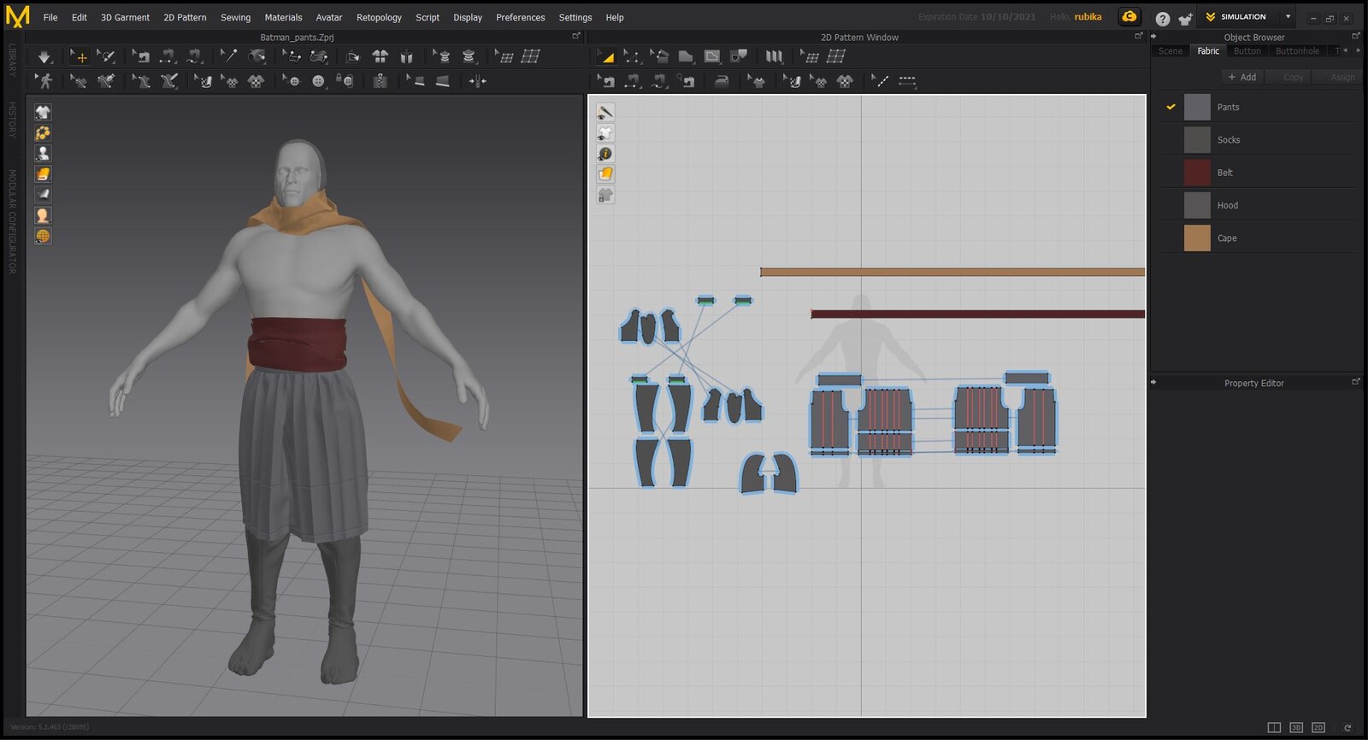Collapse the Property Editor panel arrow
1368x740 pixels.
pos(1153,382)
